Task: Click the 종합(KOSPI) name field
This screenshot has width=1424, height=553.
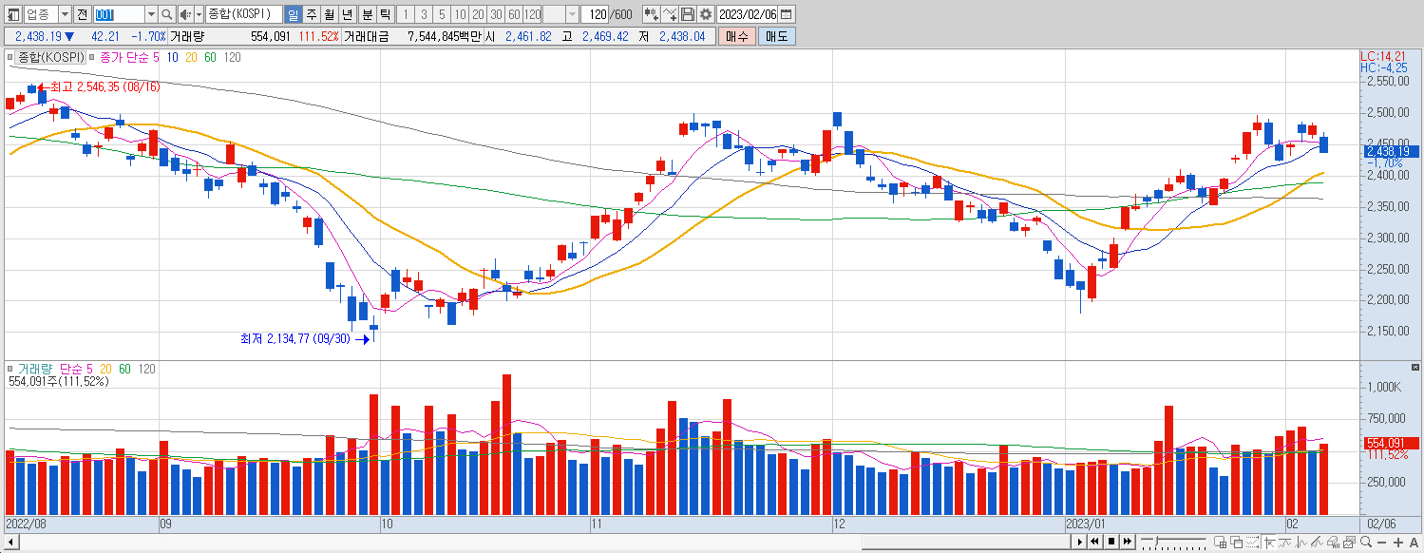Action: (x=243, y=14)
